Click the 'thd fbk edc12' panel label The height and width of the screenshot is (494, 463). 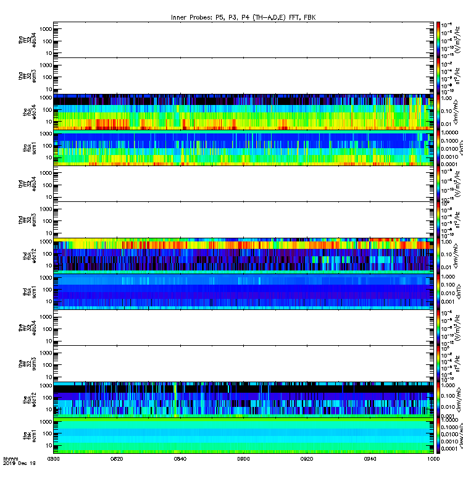coord(30,256)
